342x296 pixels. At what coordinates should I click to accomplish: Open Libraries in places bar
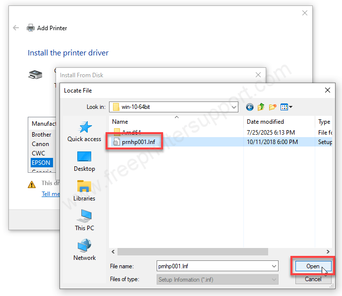[x=84, y=191]
